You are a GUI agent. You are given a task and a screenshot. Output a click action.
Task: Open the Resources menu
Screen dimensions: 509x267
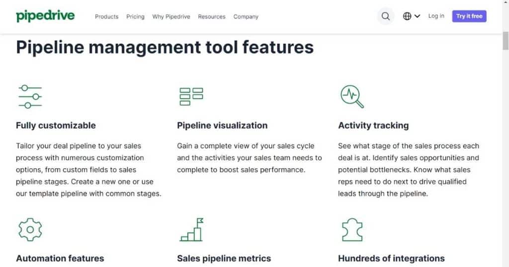[212, 16]
